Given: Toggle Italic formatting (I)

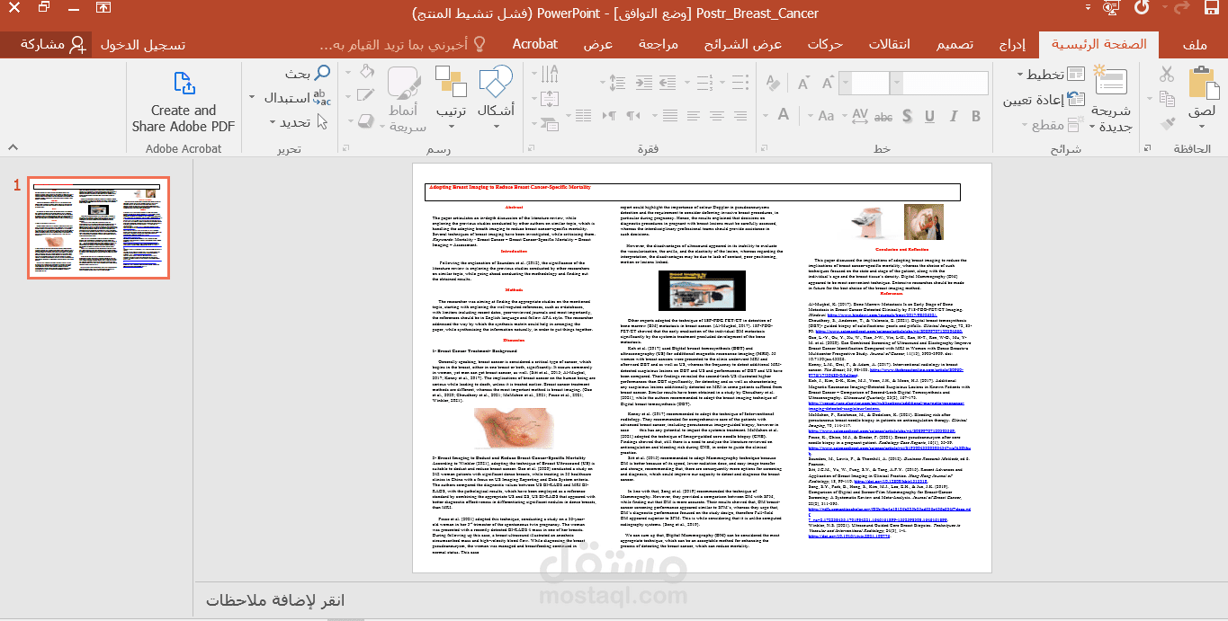Looking at the screenshot, I should [953, 116].
